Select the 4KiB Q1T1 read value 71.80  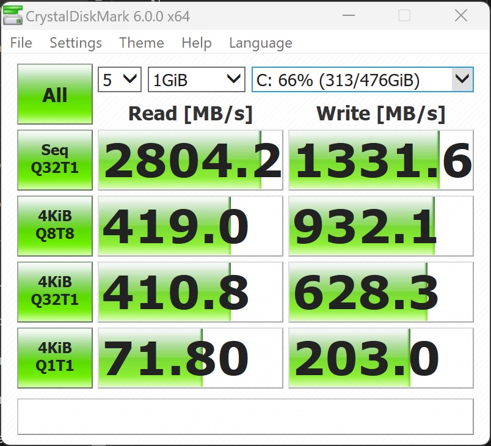(191, 358)
